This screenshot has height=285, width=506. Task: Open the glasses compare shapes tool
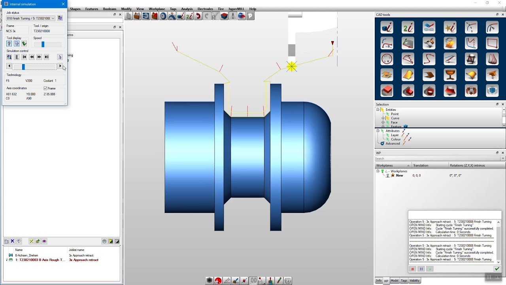pos(429,27)
